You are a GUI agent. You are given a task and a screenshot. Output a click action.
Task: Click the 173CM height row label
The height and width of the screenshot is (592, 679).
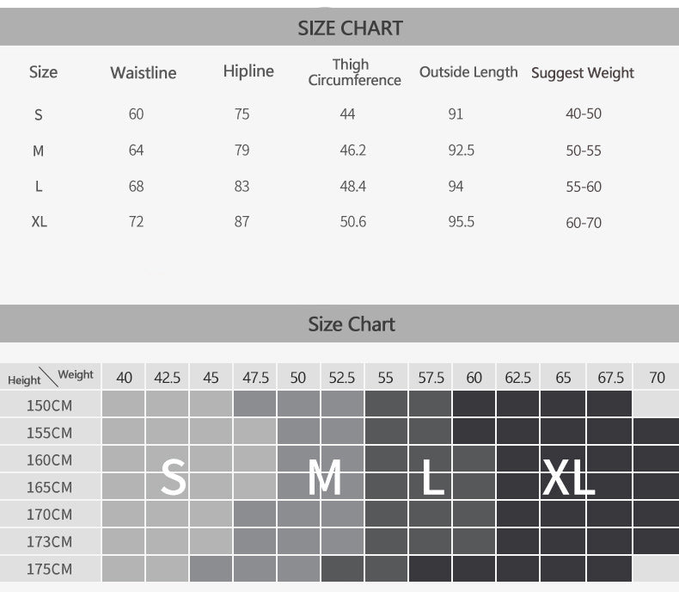pos(49,542)
